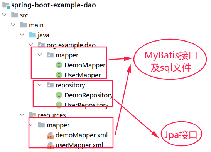Click the mapper folder icon under resources

tap(41, 125)
